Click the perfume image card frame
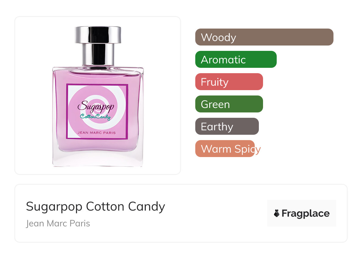This screenshot has width=362, height=257. tap(98, 95)
